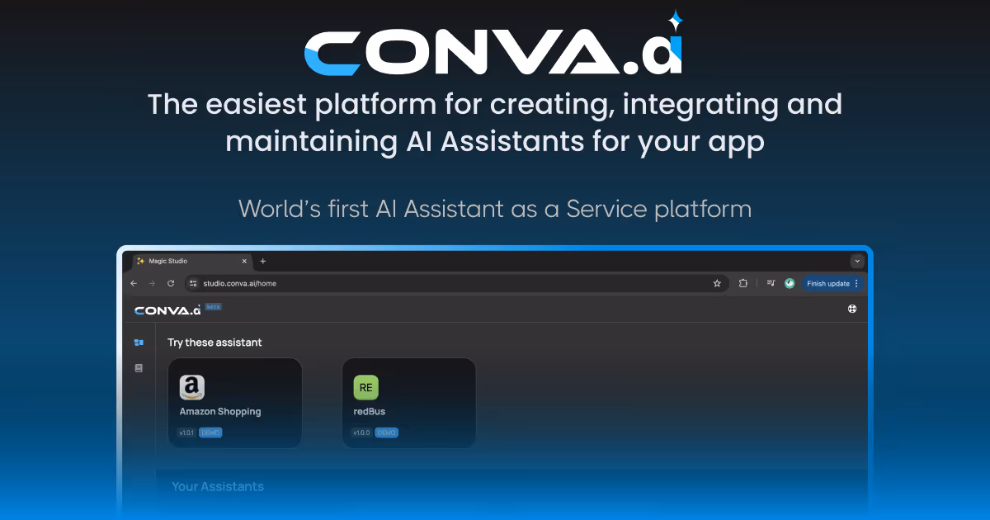Click the DEMO badge on the Amazon Shopping card
The image size is (990, 520).
(210, 433)
